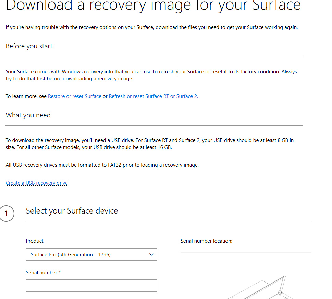Viewport: 332px width, 299px height.
Task: Click the 'Product' field label
Action: point(35,241)
